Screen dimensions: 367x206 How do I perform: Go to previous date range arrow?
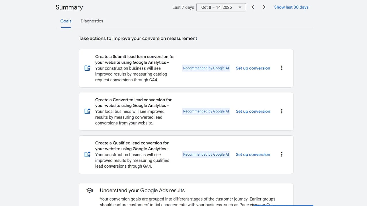click(x=253, y=7)
